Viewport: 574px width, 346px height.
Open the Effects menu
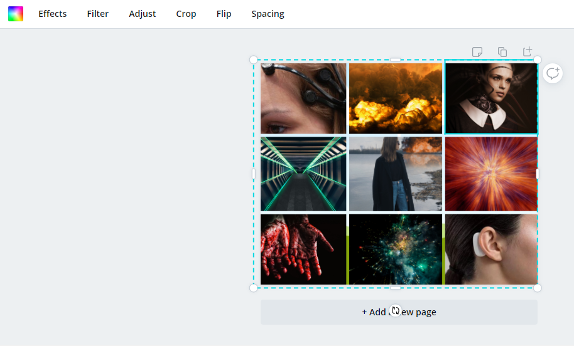52,14
